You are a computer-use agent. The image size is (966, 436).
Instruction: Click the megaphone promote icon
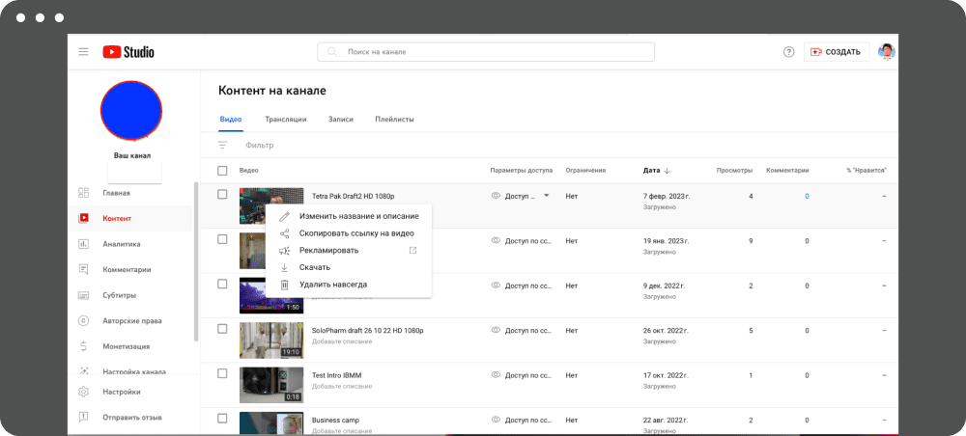284,250
